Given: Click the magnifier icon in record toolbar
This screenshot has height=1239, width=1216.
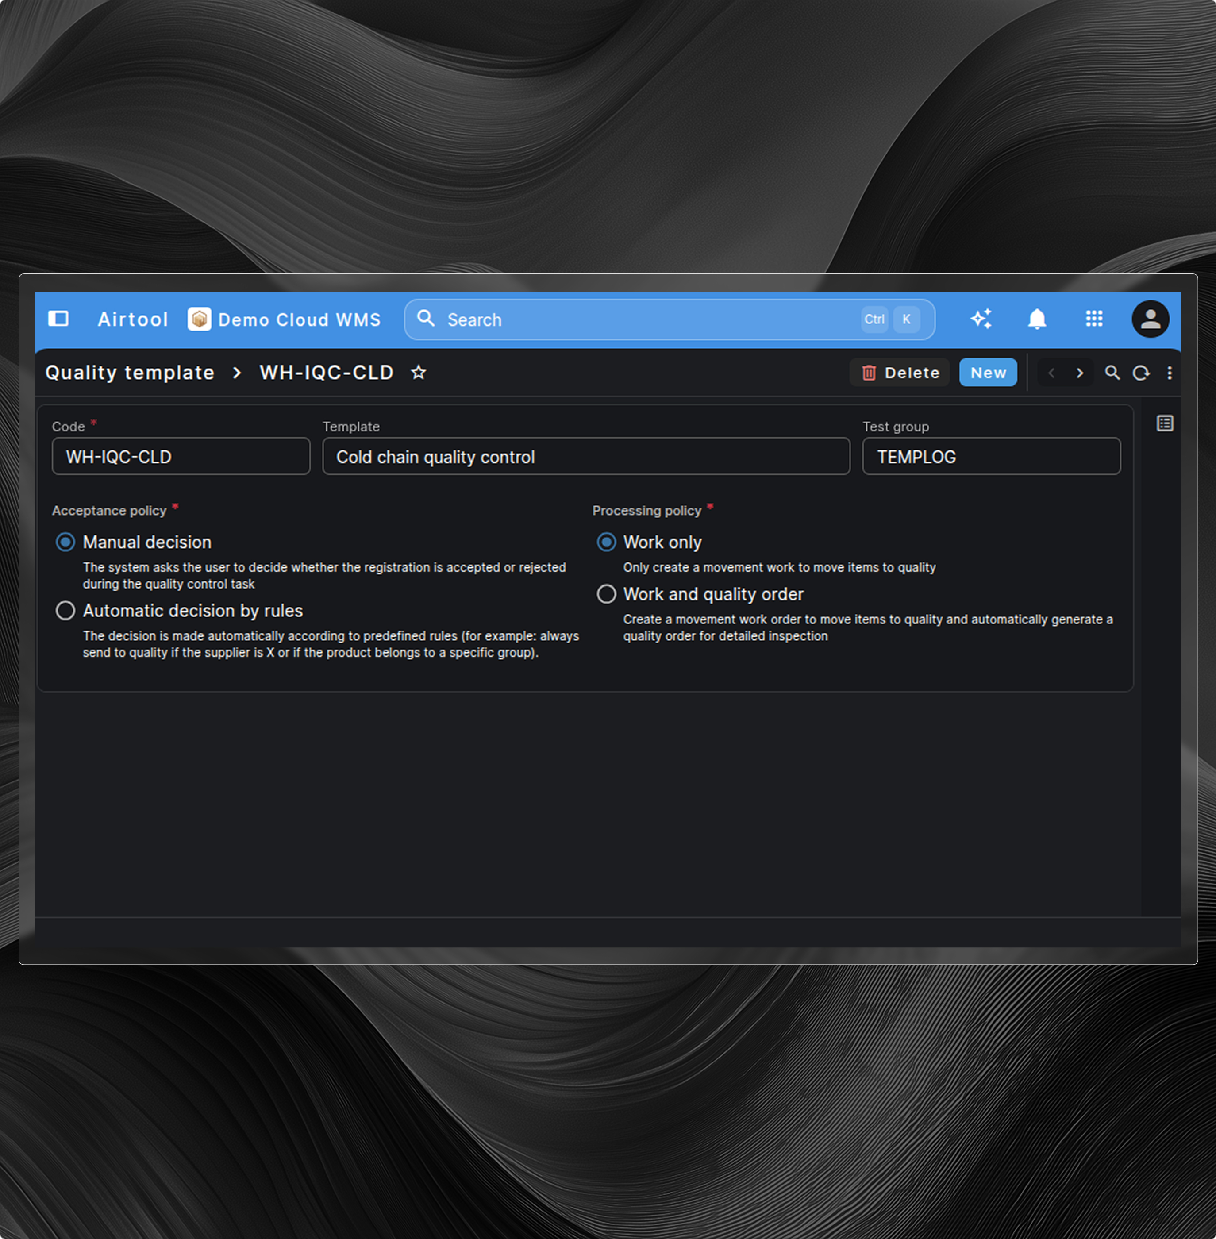Looking at the screenshot, I should pos(1112,373).
